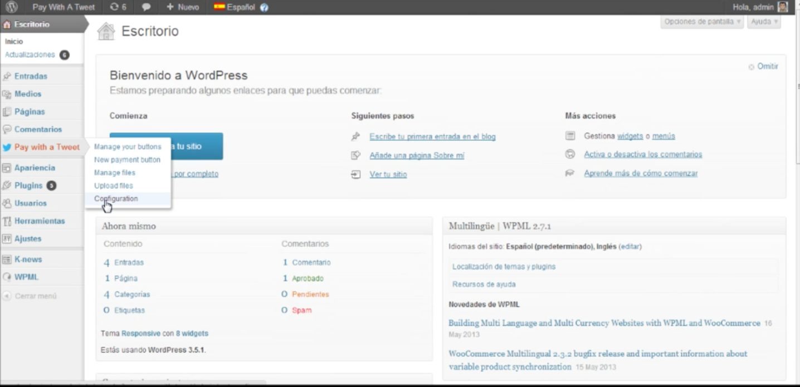Click the Comentarios speech bubble icon
This screenshot has height=387, width=800.
(7, 129)
